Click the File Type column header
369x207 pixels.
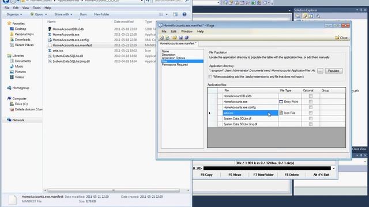pos(289,90)
